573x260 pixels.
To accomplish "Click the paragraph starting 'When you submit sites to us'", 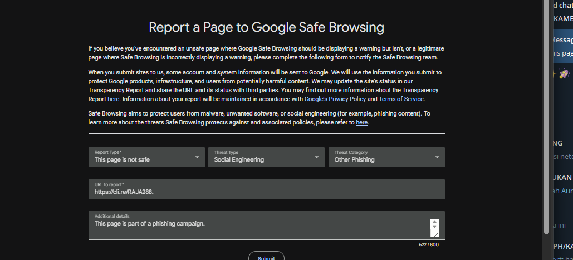I will pyautogui.click(x=266, y=86).
